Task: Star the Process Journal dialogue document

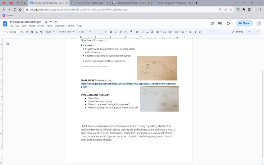Action: (x=46, y=22)
